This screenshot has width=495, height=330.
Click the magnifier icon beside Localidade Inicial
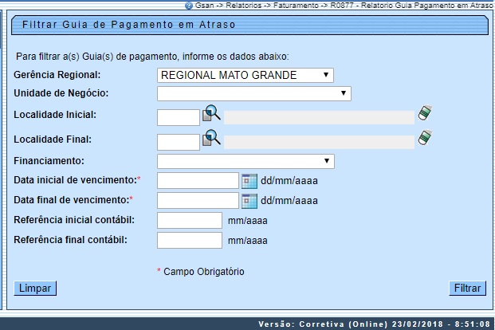coord(212,114)
